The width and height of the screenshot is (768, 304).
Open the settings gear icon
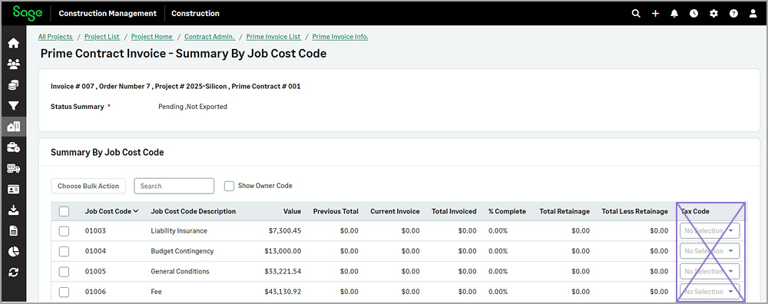click(x=713, y=14)
